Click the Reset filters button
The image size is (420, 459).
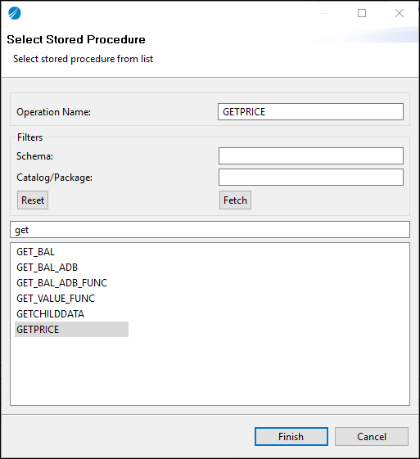pos(33,200)
